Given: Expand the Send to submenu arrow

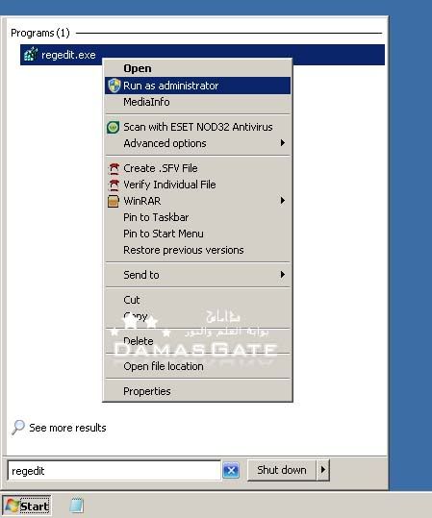Looking at the screenshot, I should tap(283, 275).
